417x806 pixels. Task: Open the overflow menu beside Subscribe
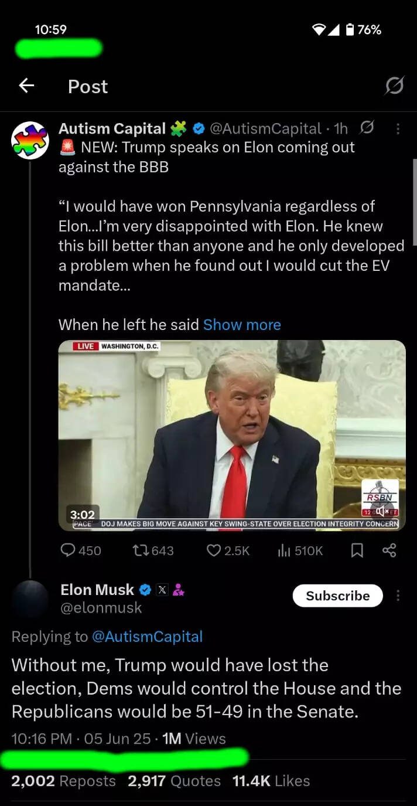tap(398, 596)
